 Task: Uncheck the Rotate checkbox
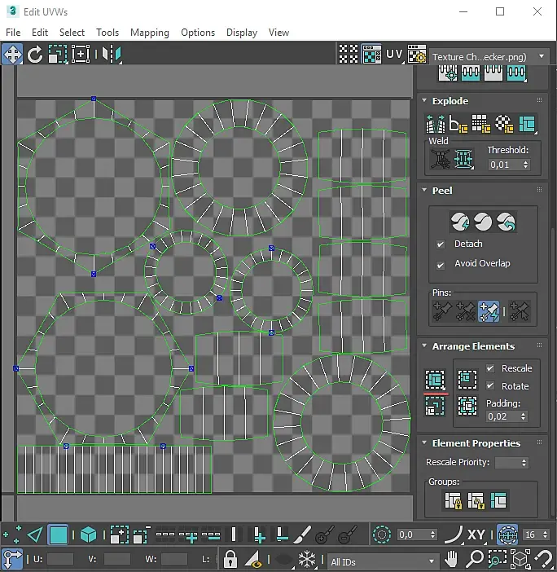(490, 385)
